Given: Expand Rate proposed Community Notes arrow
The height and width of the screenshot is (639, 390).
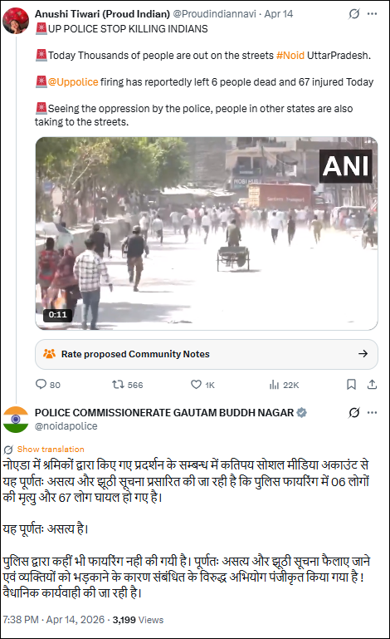Looking at the screenshot, I should [363, 354].
